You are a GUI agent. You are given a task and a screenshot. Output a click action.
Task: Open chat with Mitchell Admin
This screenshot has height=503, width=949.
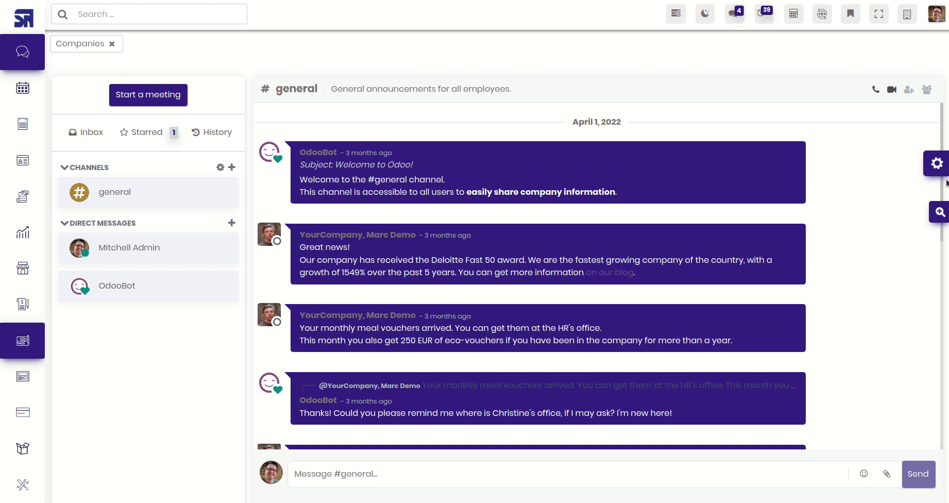pyautogui.click(x=148, y=248)
